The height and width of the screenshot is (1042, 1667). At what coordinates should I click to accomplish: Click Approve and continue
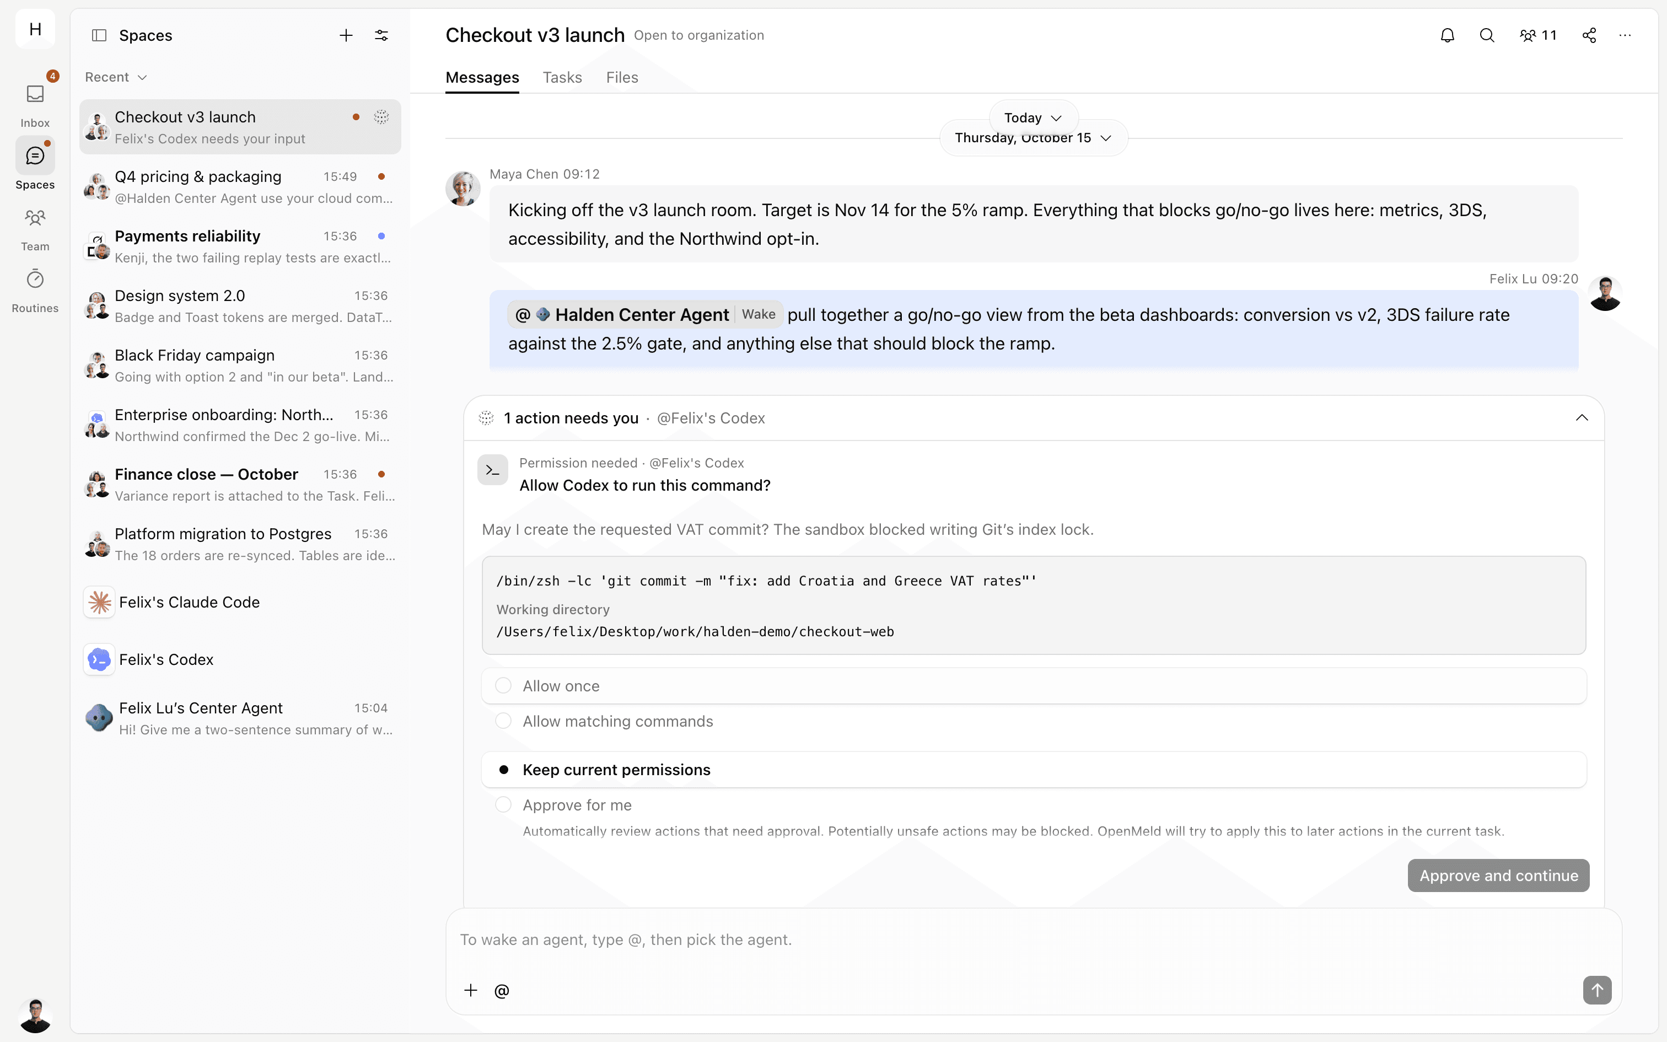[1498, 876]
